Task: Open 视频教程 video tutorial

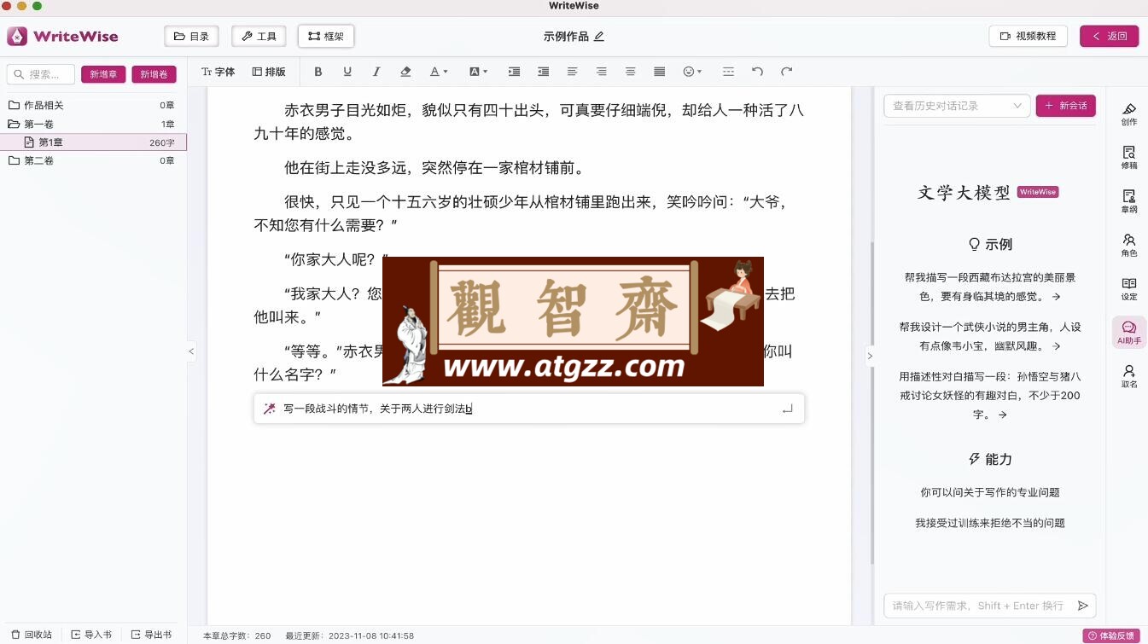Action: (x=1028, y=36)
